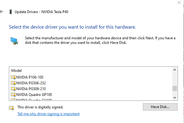This screenshot has height=123, width=184.
Task: Open the driver signing importance link
Action: point(48,114)
